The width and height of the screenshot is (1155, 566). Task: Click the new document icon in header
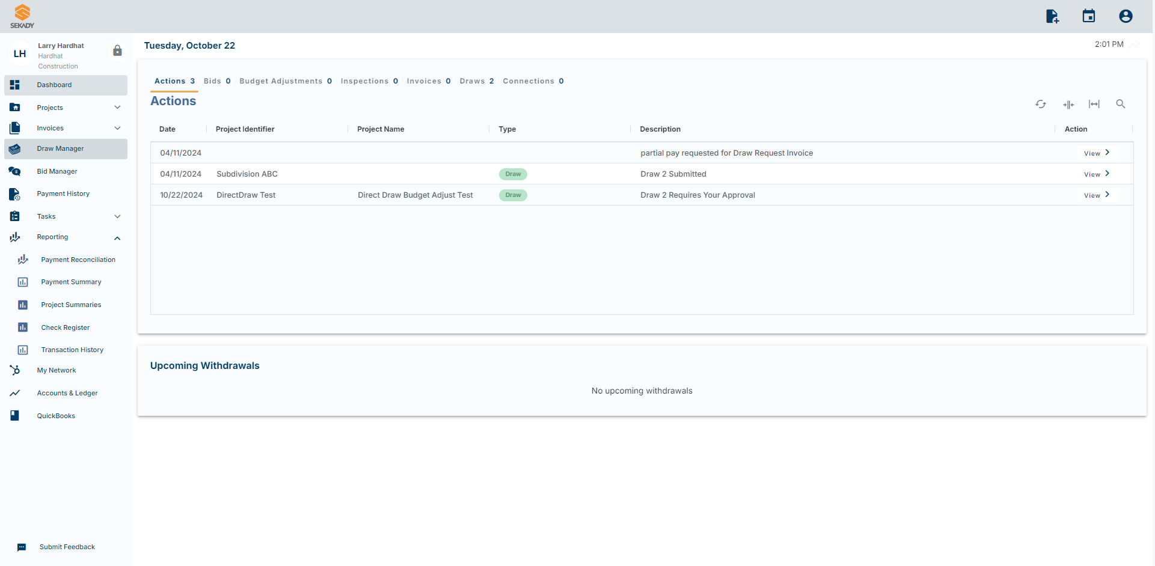[x=1052, y=16]
